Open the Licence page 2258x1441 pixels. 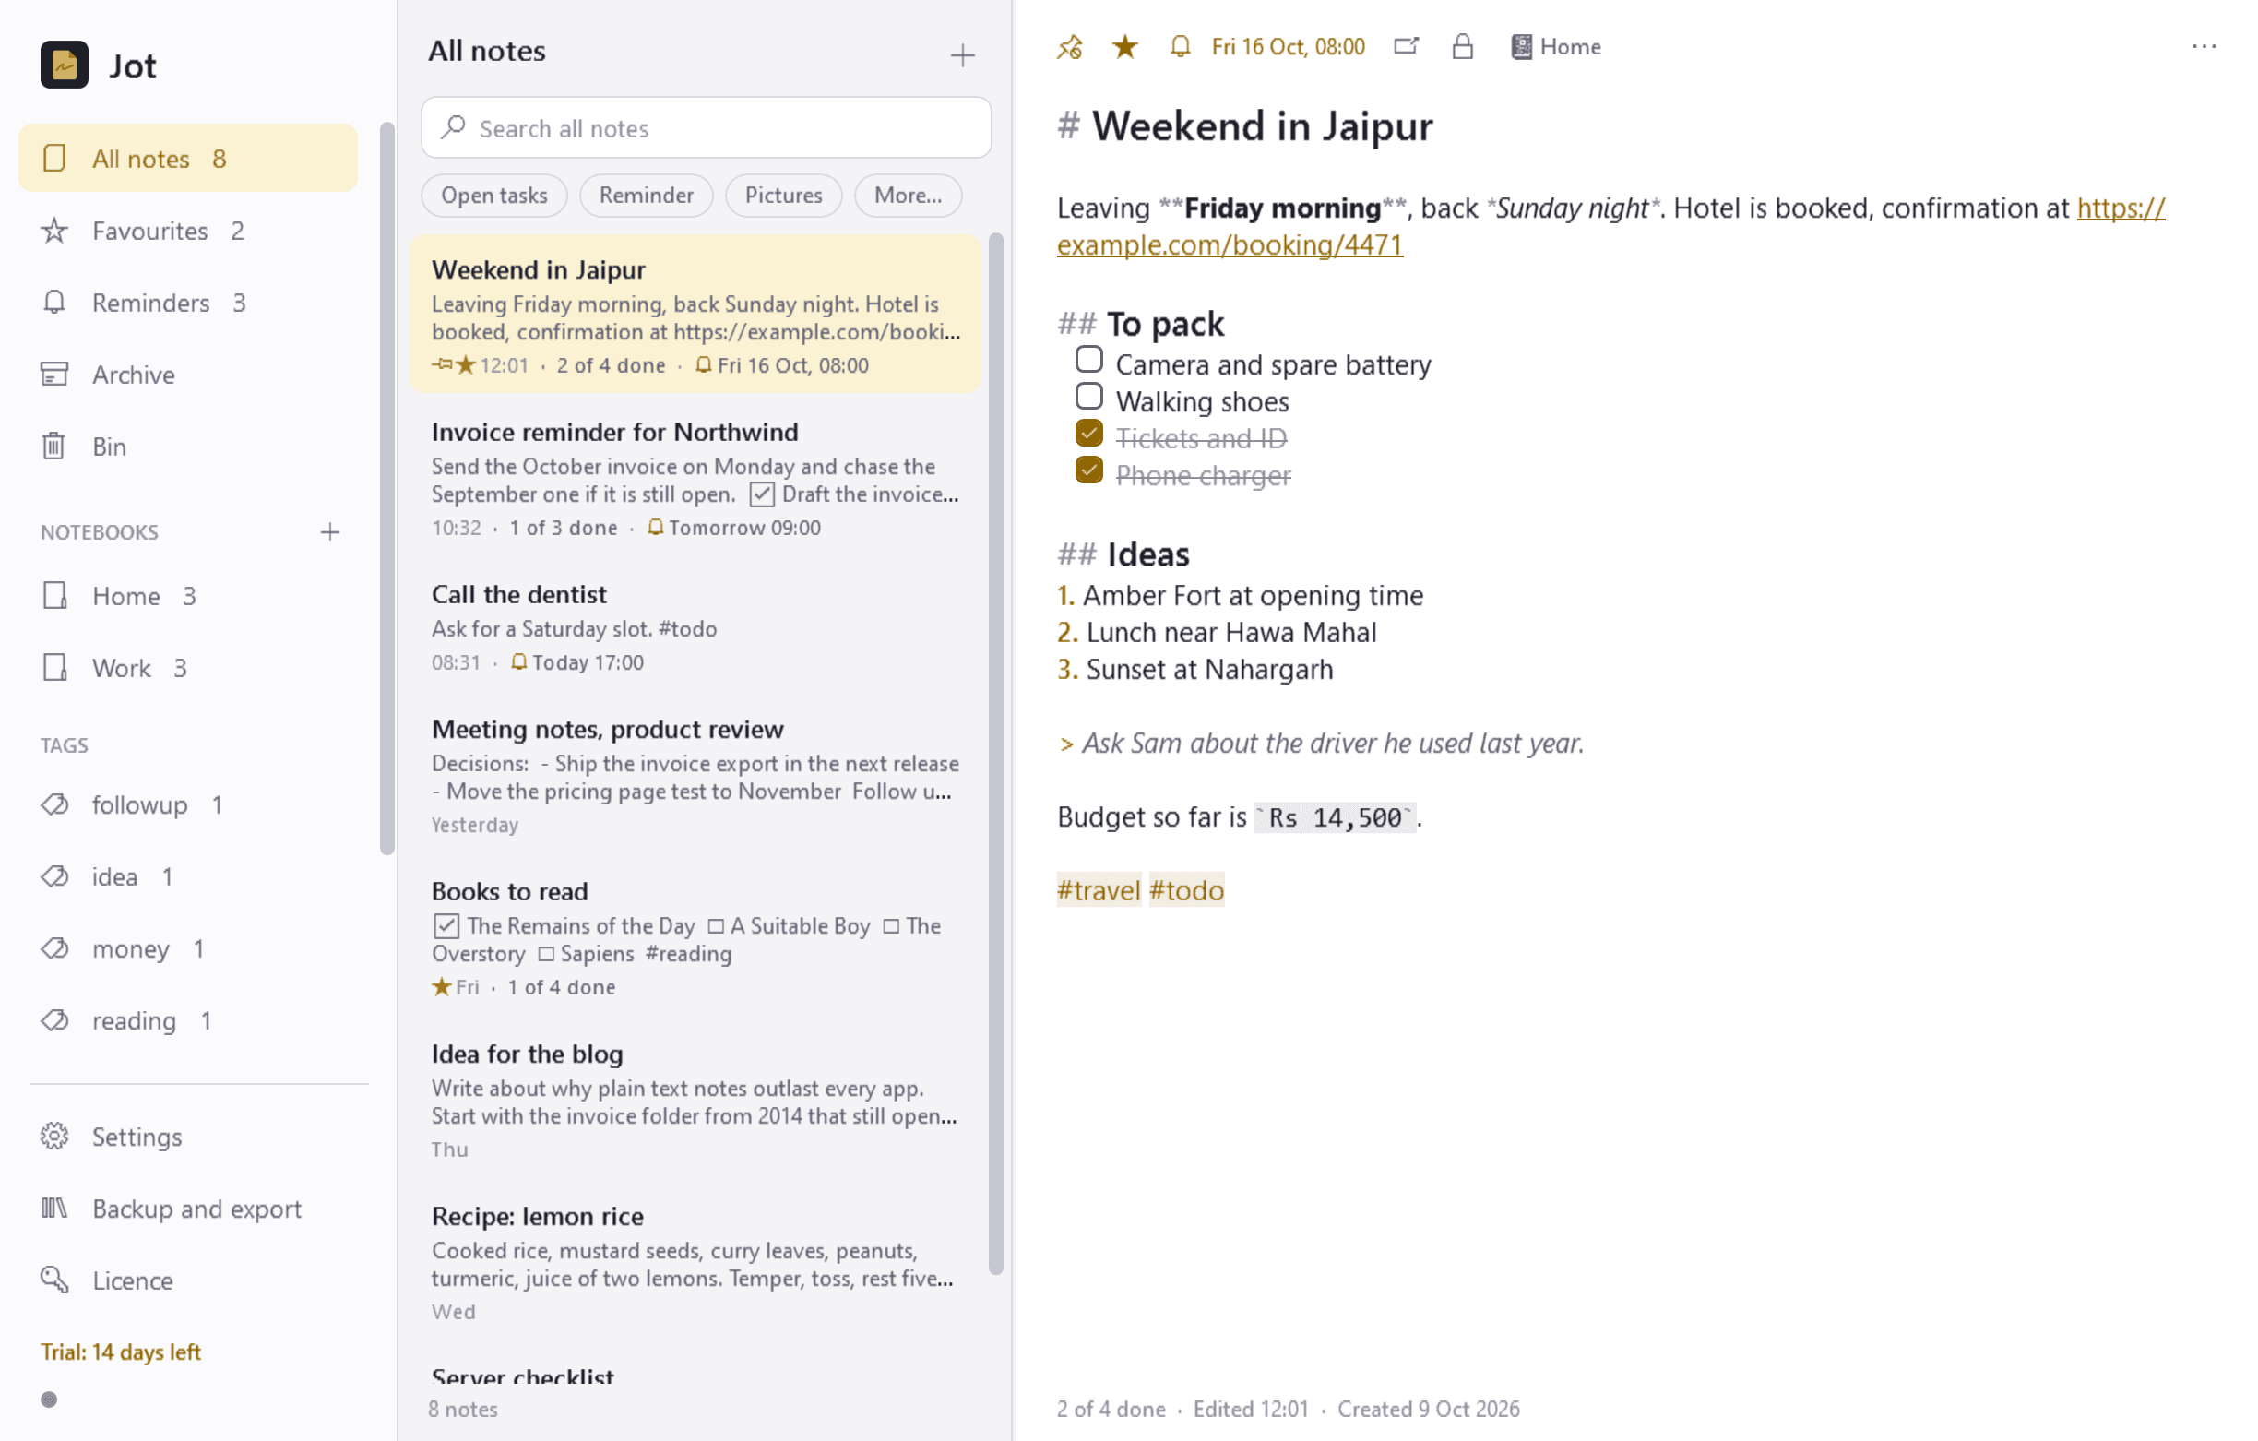pyautogui.click(x=187, y=1280)
